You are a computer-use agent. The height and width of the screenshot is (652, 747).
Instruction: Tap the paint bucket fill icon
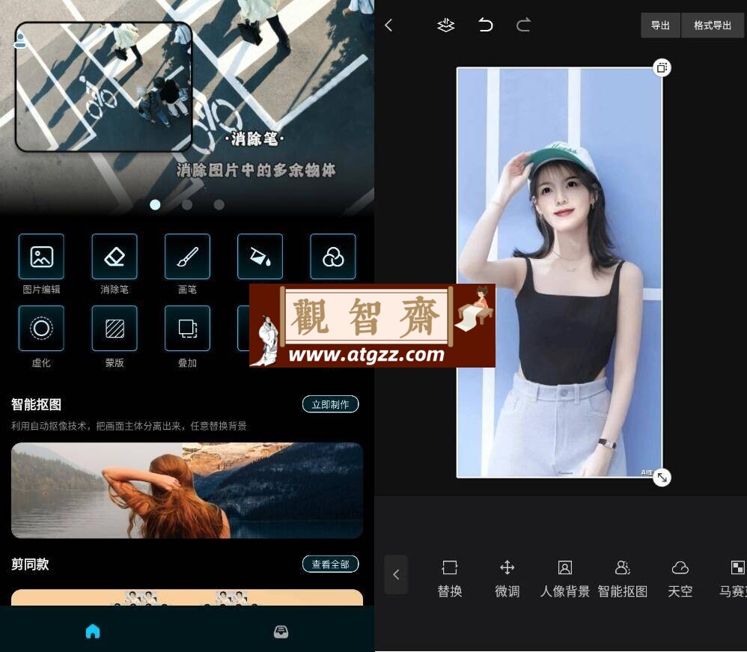260,257
